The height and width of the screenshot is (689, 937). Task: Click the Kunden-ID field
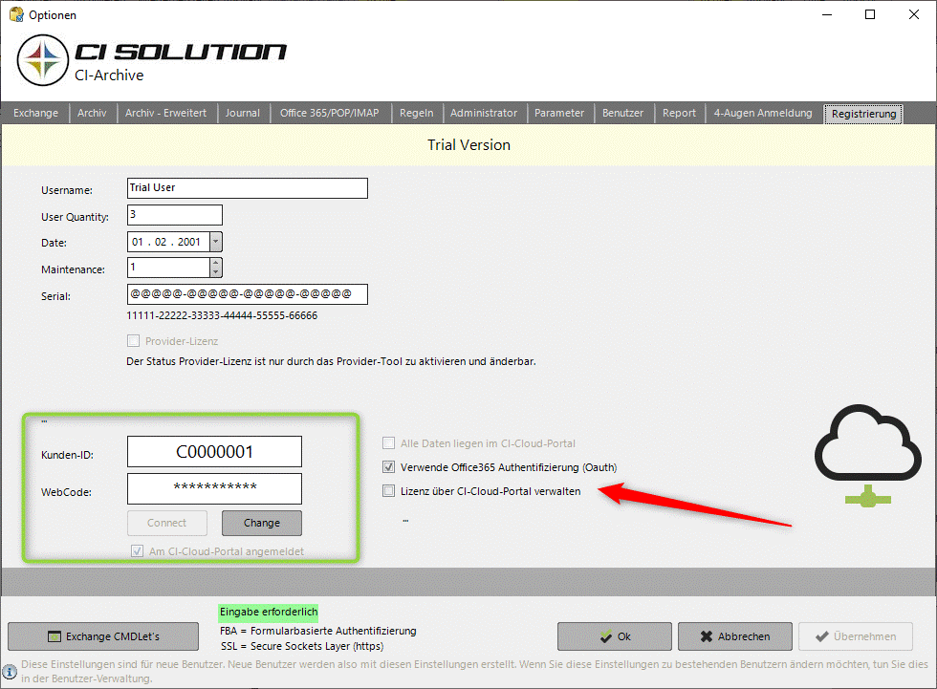tap(214, 452)
